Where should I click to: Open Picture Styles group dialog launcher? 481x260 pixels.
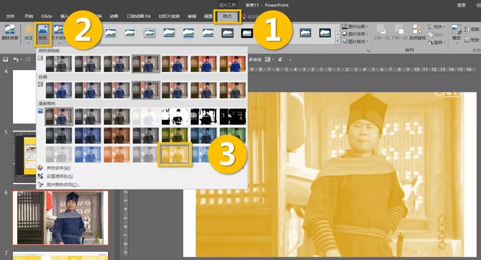368,50
